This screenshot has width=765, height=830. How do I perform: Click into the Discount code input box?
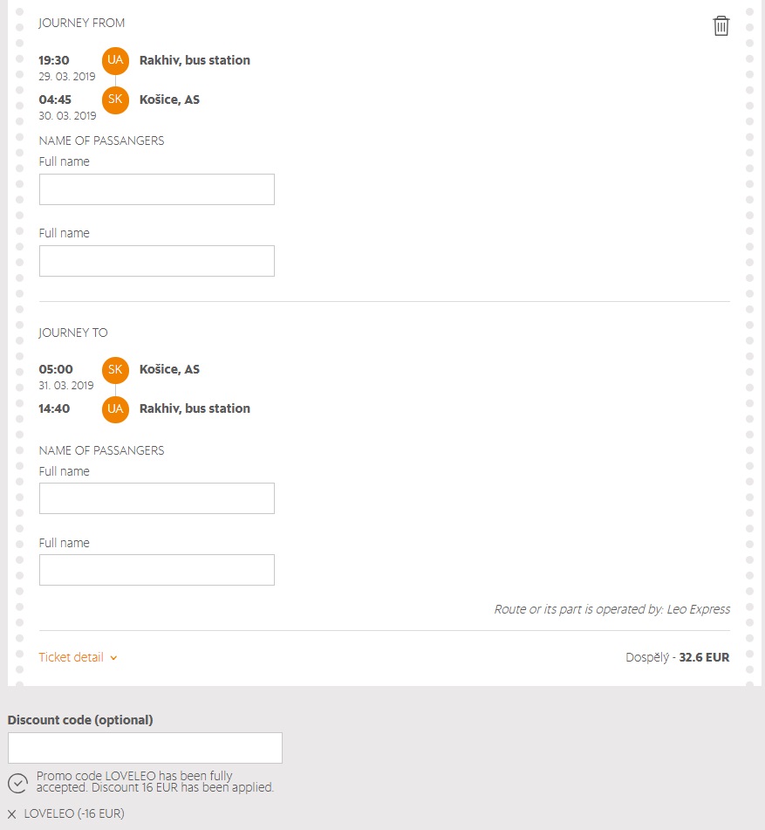point(145,748)
